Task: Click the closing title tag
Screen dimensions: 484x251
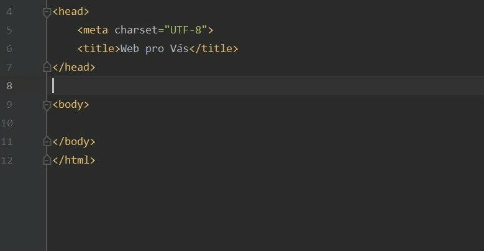Action: pyautogui.click(x=214, y=49)
